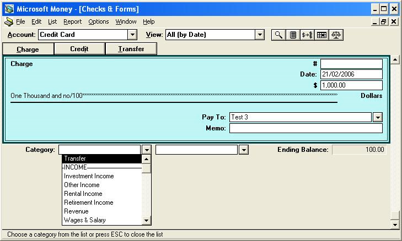Minimize the Microsoft Money window
This screenshot has width=402, height=241.
point(375,9)
